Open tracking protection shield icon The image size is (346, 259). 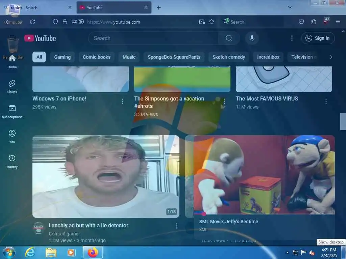coord(55,22)
